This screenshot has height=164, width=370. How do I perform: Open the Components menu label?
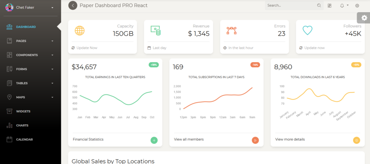27,55
